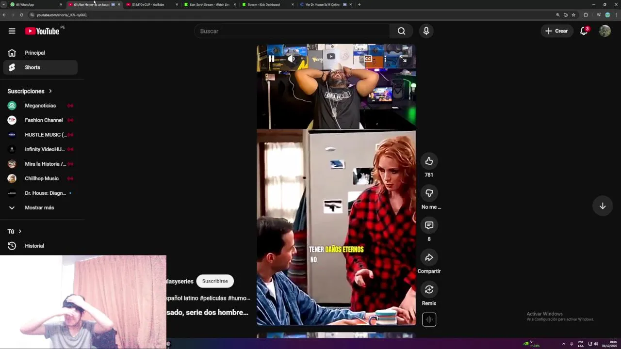Open the browser profile avatar

point(607,15)
